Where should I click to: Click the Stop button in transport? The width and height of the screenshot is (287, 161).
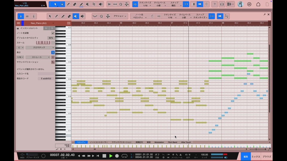(104, 156)
